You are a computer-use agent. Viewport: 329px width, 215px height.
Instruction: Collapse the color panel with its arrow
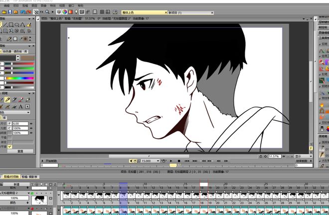[29, 46]
